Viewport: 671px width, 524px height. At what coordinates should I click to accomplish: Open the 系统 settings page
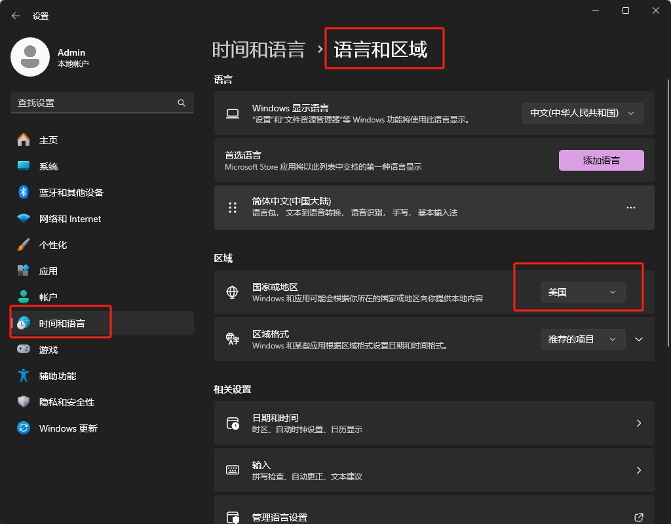(x=102, y=166)
